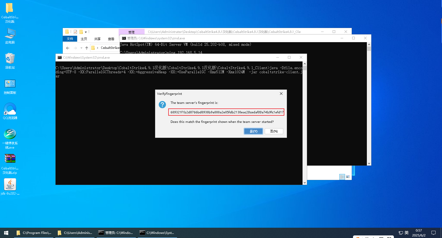Confirm fingerprint with the 是(Y) button
The height and width of the screenshot is (238, 442).
pos(253,131)
